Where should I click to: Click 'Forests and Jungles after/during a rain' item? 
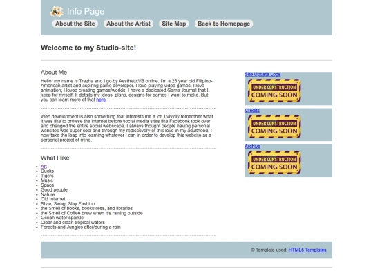click(x=81, y=227)
